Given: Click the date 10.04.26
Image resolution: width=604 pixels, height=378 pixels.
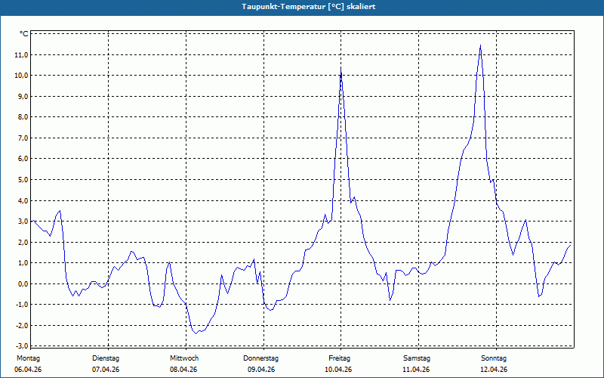Looking at the screenshot, I should tap(338, 370).
